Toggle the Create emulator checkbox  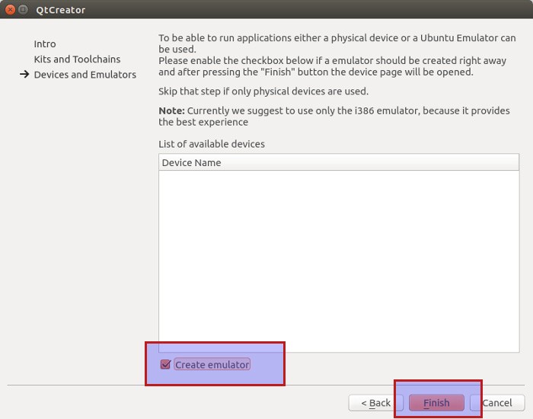[x=165, y=365]
